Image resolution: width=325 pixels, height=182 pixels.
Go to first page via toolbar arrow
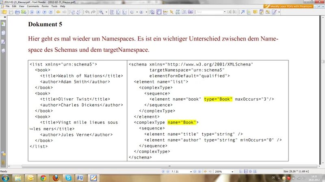tap(32, 12)
